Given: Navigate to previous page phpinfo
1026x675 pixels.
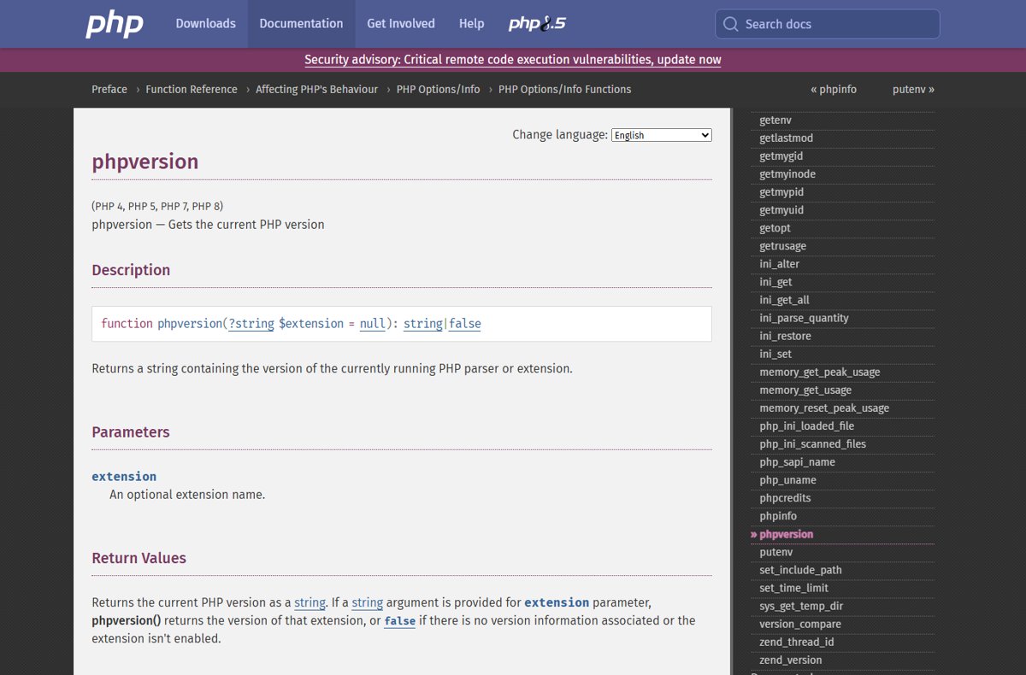Looking at the screenshot, I should pos(834,89).
